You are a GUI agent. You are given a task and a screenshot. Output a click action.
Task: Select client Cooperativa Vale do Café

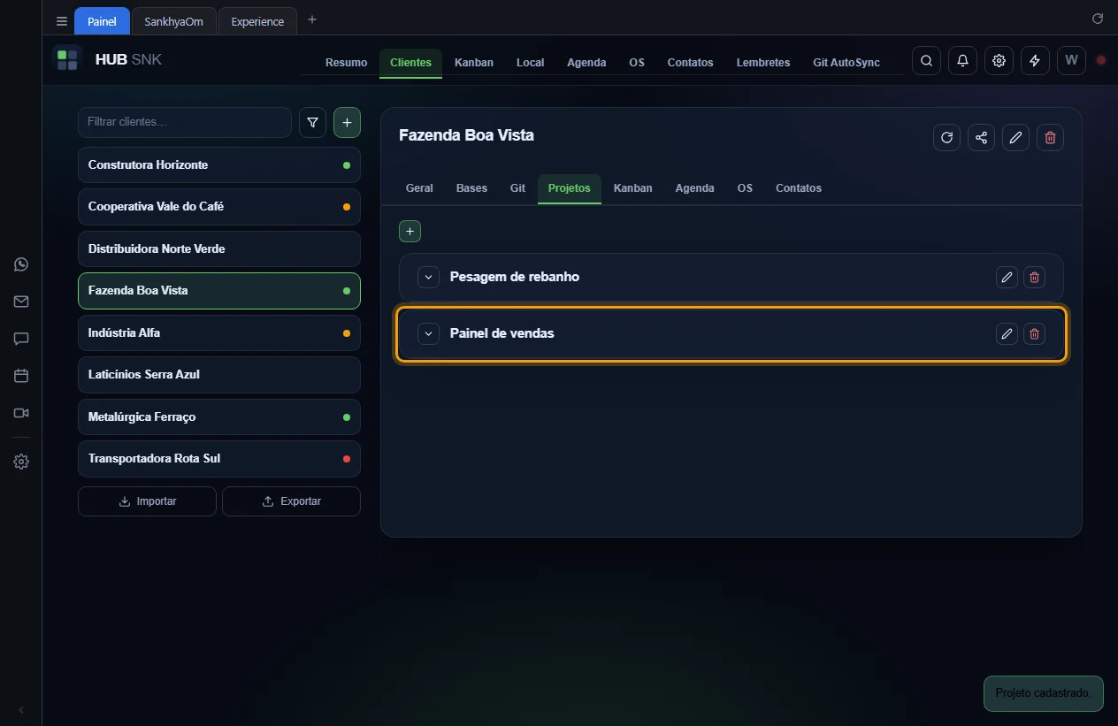point(219,207)
